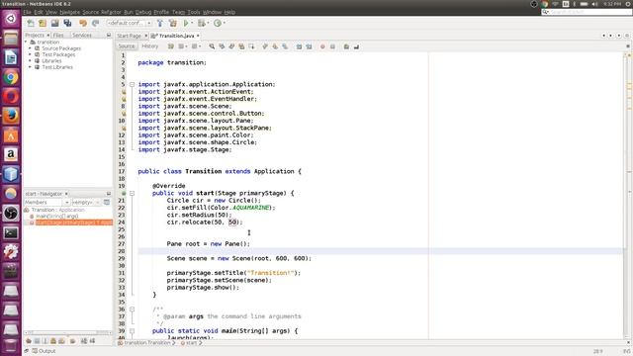
Task: Click the New File toolbar icon
Action: (31, 23)
